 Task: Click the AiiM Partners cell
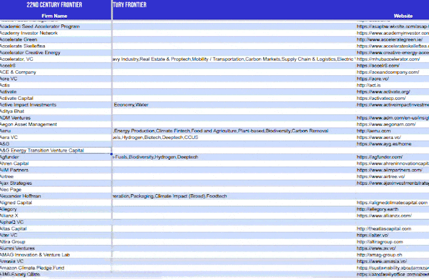56,170
